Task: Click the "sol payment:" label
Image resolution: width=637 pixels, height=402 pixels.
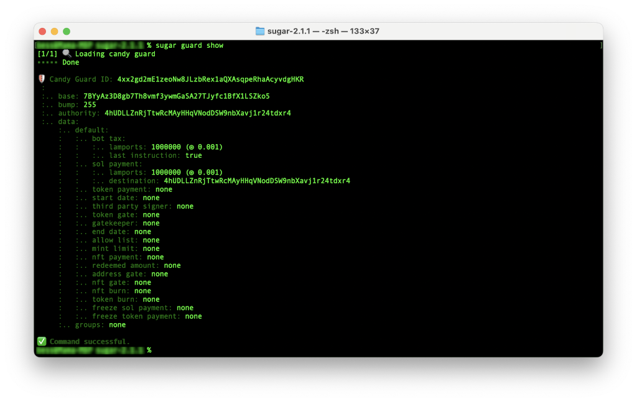Action: (x=118, y=164)
